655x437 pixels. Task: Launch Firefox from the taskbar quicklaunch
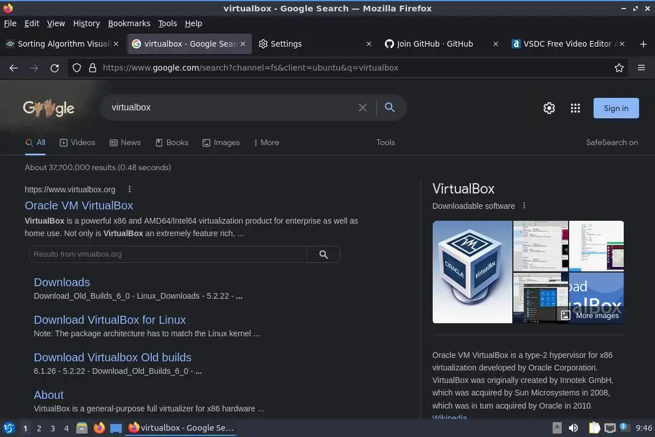pos(100,428)
